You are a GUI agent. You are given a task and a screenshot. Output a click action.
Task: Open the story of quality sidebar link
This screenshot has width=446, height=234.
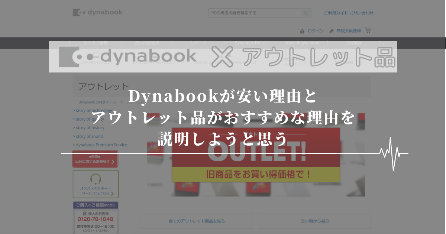(89, 119)
